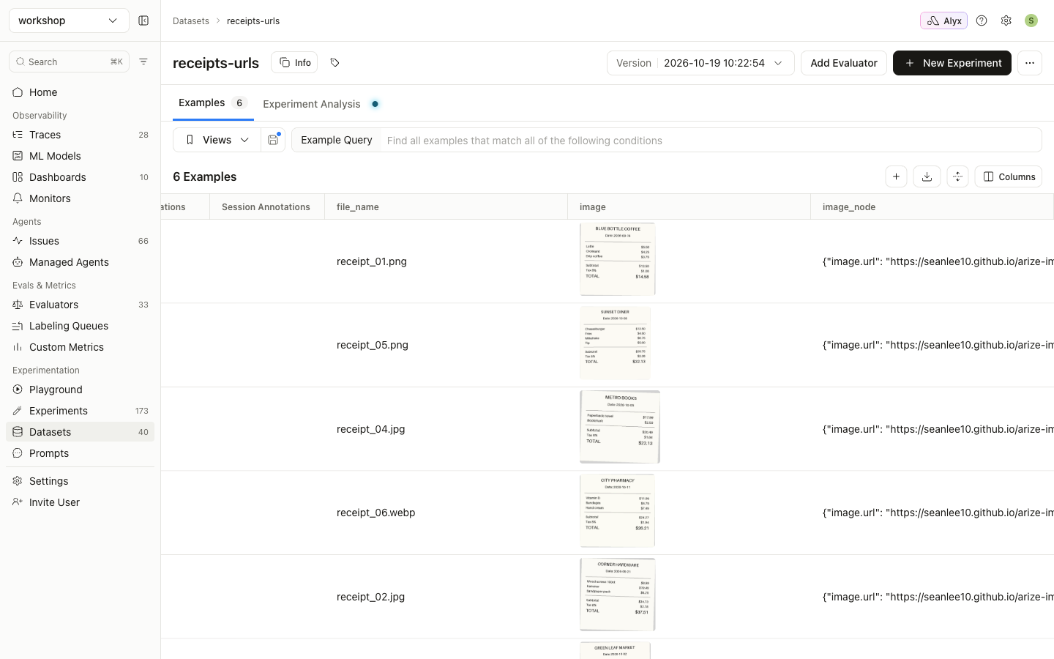The width and height of the screenshot is (1054, 659).
Task: Open settings gear in top bar
Action: point(1006,21)
